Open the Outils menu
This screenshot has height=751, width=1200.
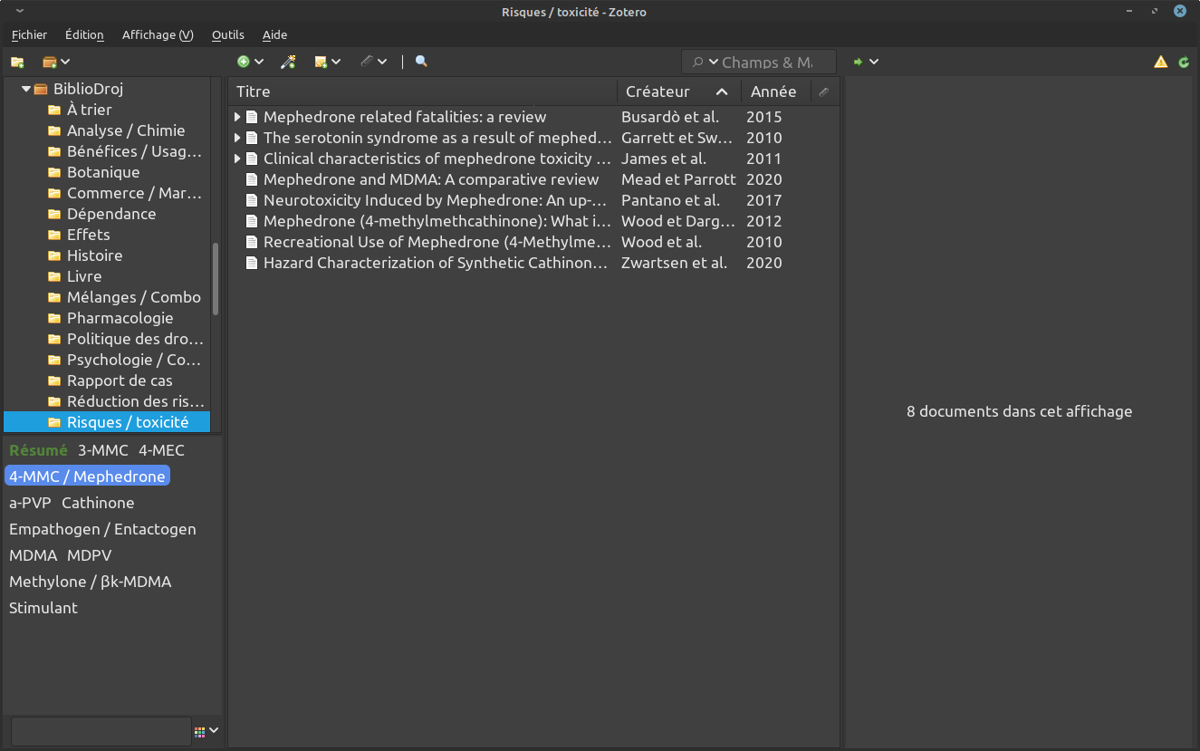click(x=228, y=34)
